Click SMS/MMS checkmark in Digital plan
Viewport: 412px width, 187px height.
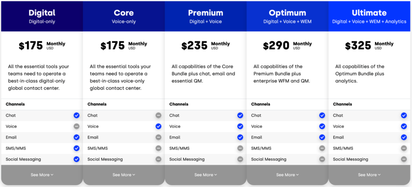pos(76,148)
